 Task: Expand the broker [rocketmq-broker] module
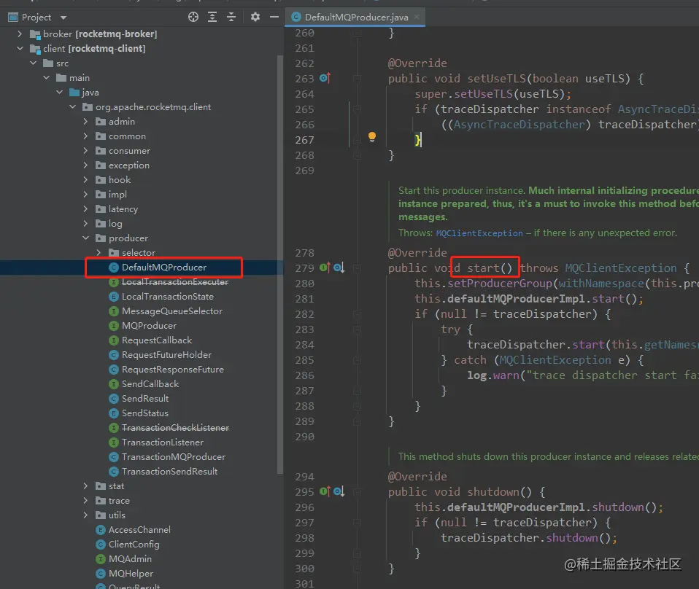pos(20,34)
